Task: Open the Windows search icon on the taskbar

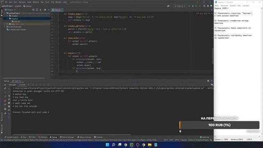Action: pyautogui.click(x=113, y=145)
